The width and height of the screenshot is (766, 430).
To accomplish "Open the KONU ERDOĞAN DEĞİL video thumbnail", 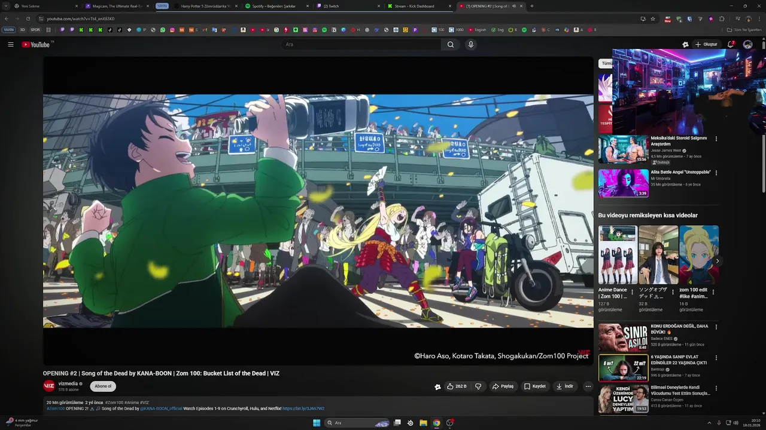I will 623,337.
